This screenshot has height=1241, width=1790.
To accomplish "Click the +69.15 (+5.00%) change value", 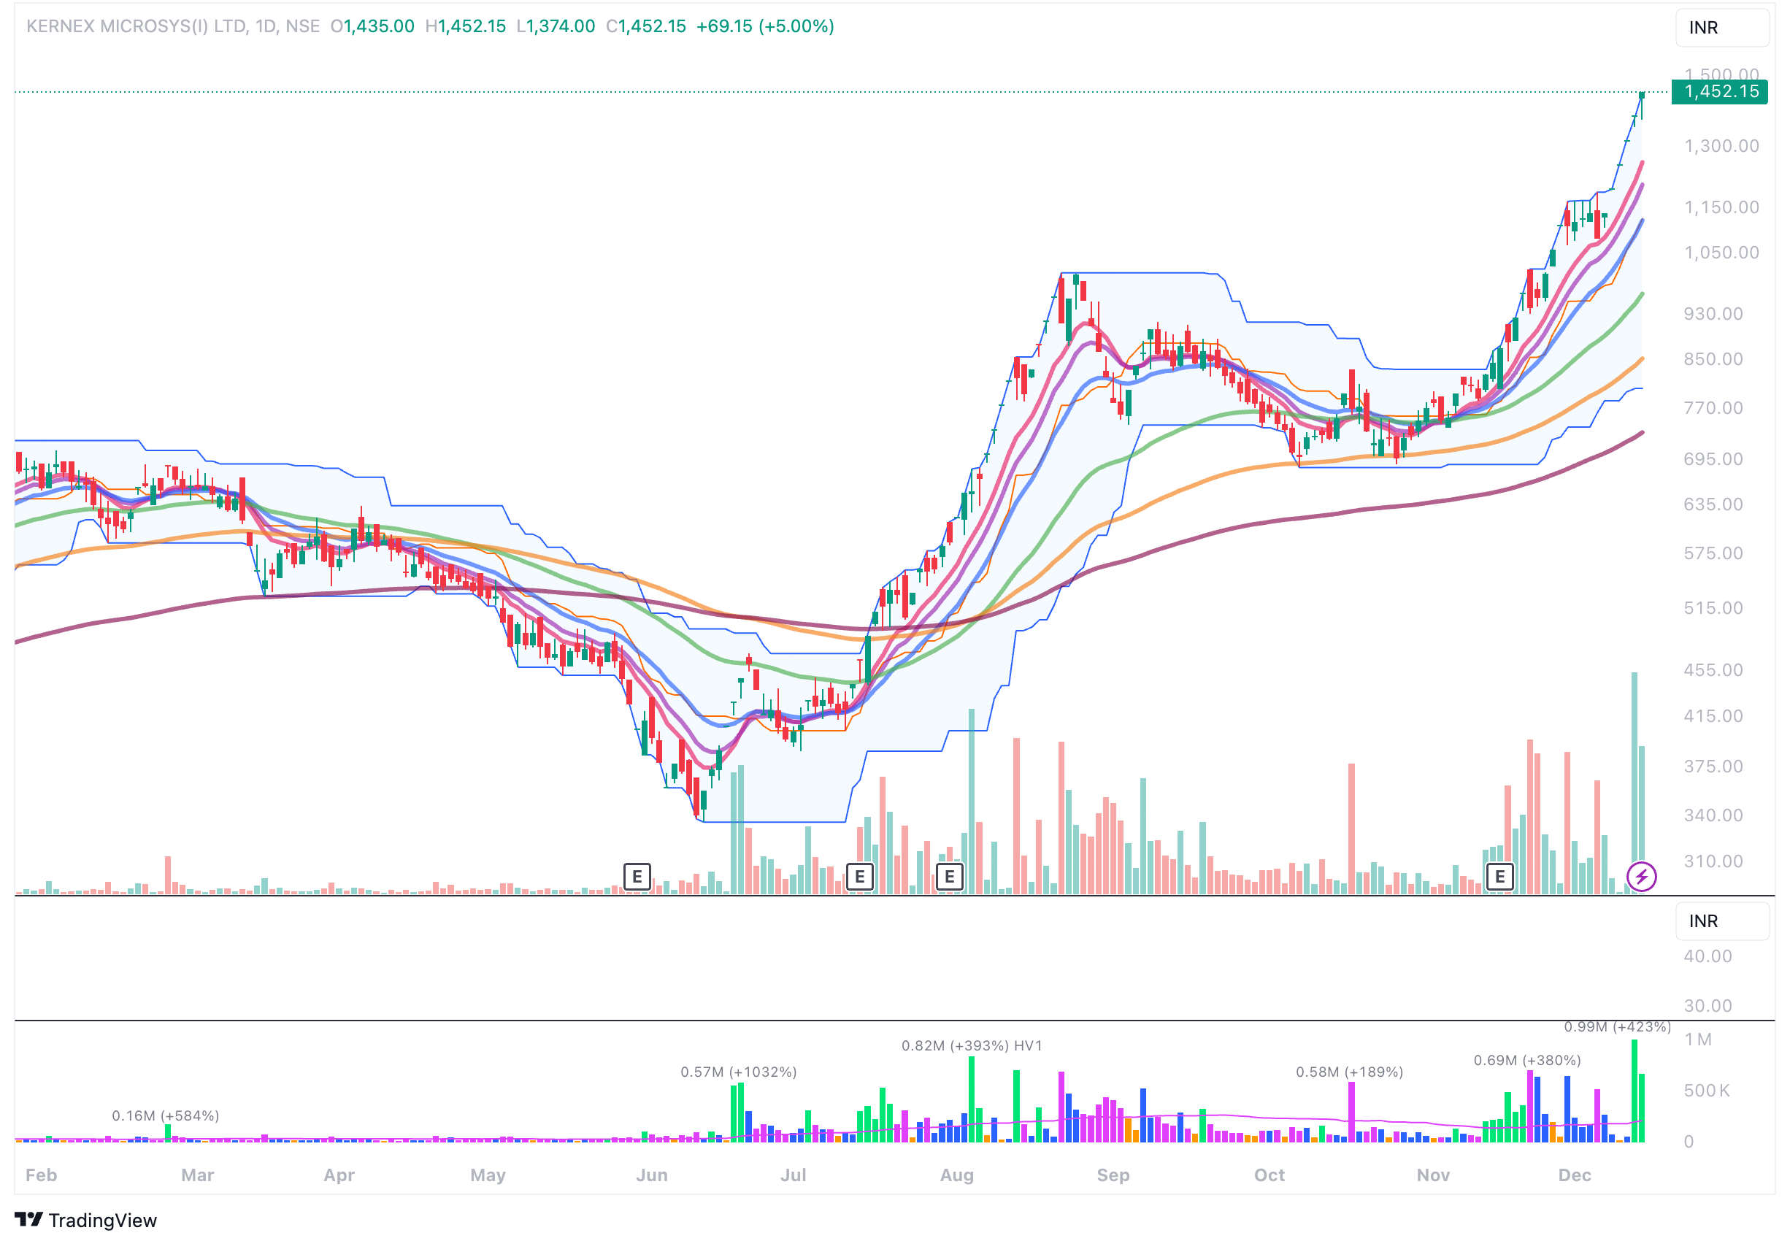I will click(x=764, y=26).
